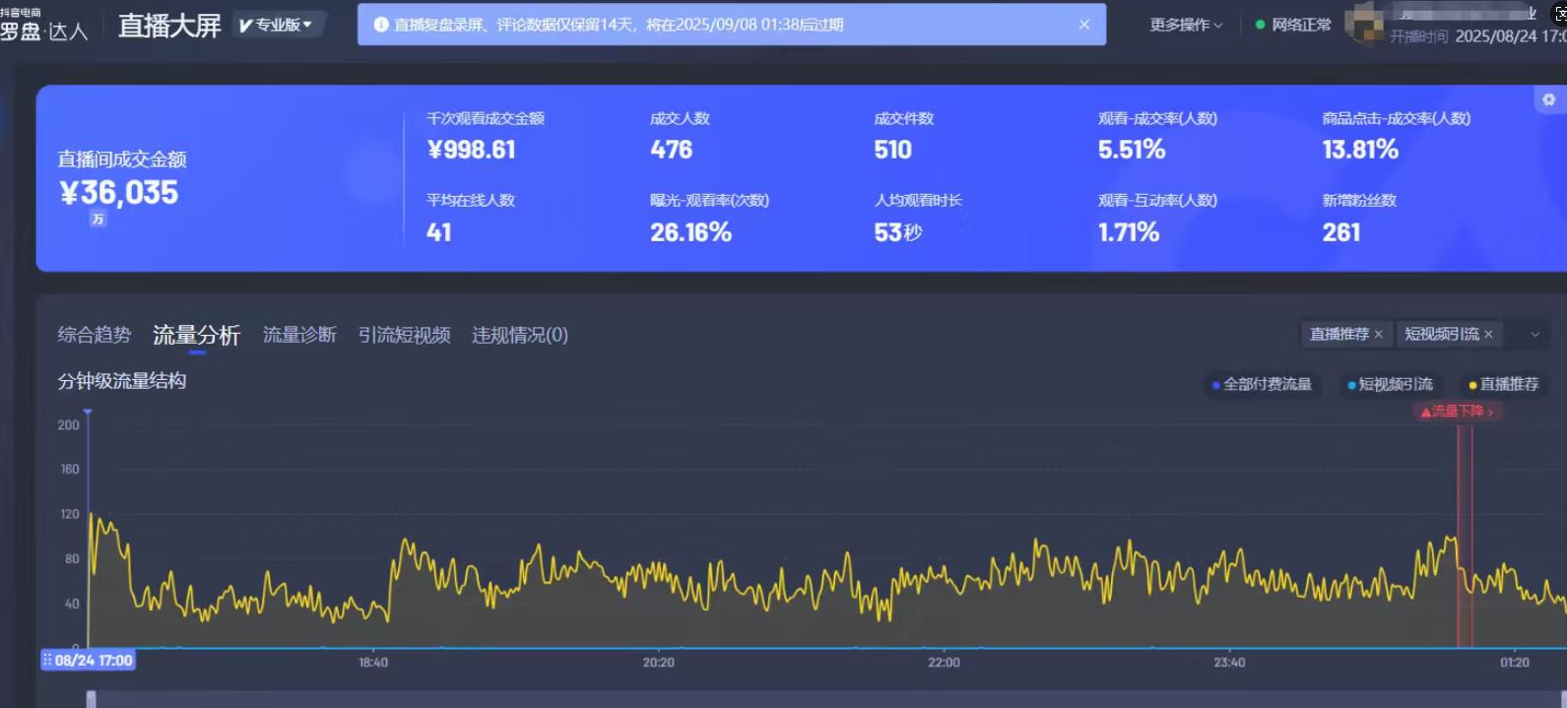Switch to the 流量诊断 tab

(299, 335)
